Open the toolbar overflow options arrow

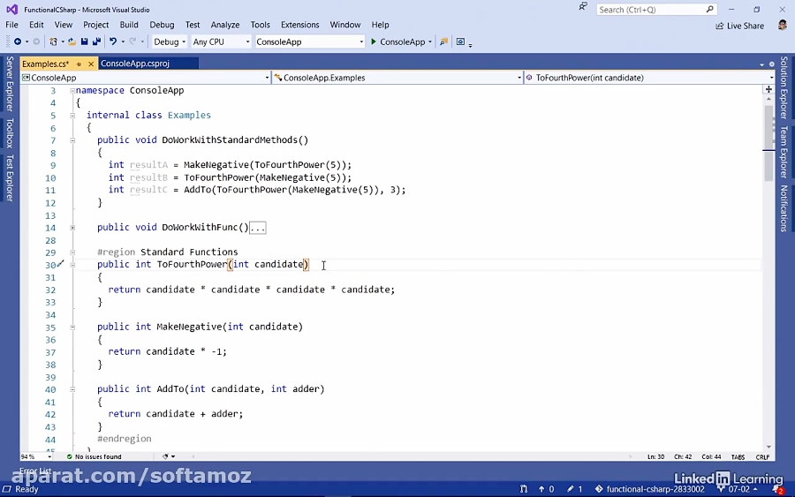[471, 45]
